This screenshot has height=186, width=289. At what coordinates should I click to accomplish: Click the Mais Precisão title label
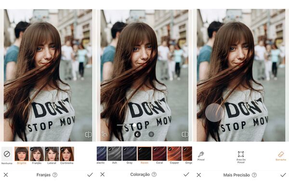click(x=236, y=175)
